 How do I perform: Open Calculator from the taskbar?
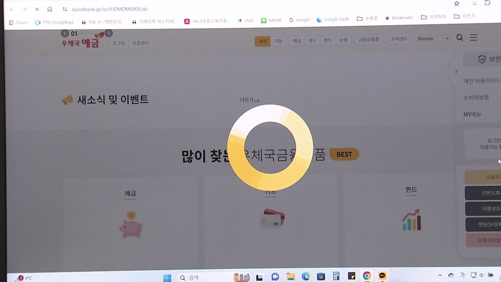click(x=336, y=276)
